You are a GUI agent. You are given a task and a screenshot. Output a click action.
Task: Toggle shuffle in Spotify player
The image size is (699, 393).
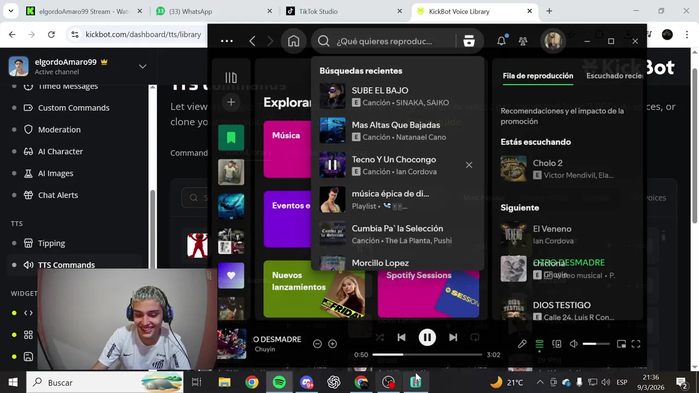(380, 337)
